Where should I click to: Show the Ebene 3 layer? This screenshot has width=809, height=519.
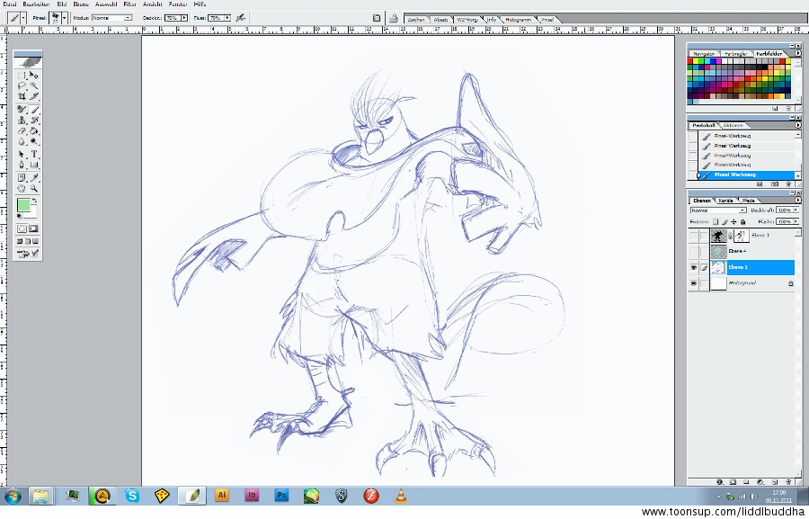[693, 236]
